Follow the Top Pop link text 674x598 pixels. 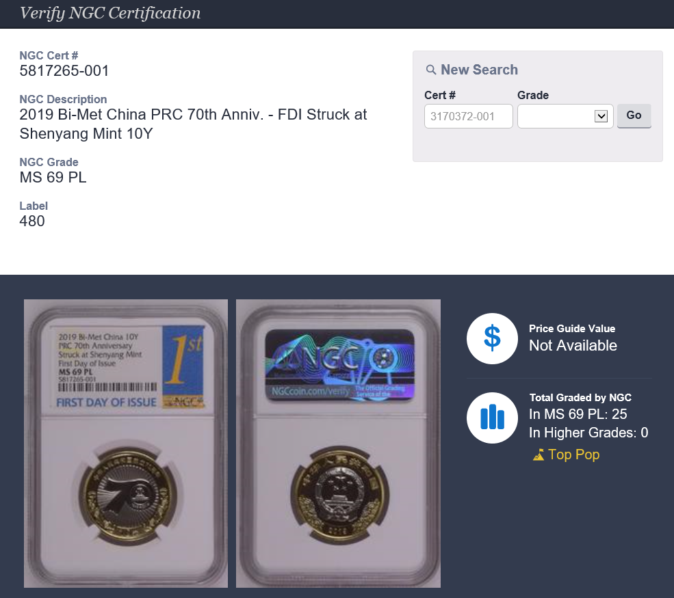(573, 454)
